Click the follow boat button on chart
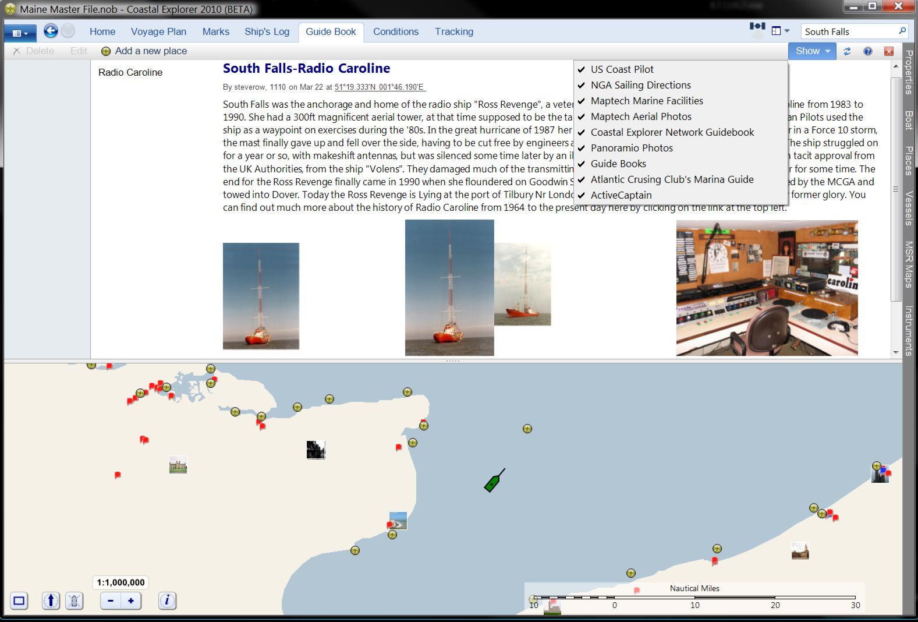 (74, 600)
